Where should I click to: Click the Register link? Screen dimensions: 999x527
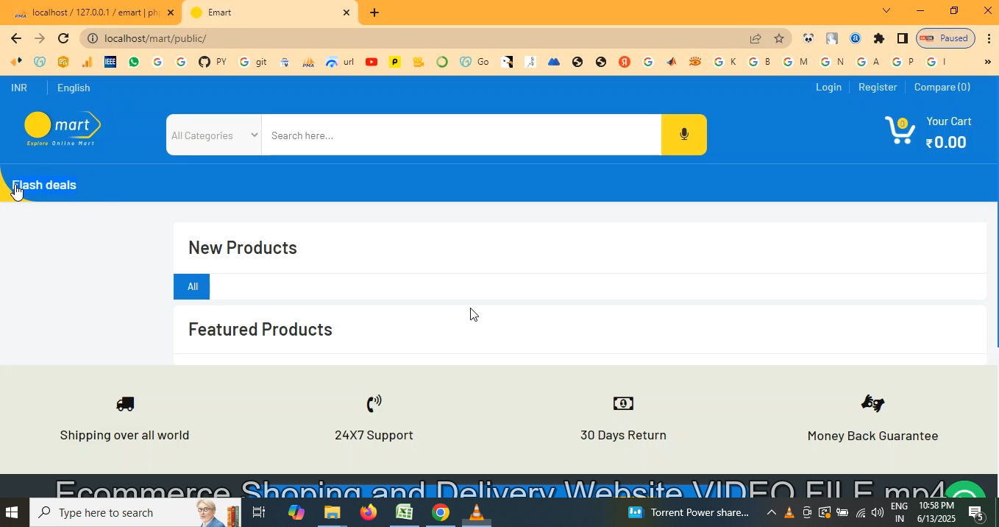pos(878,87)
